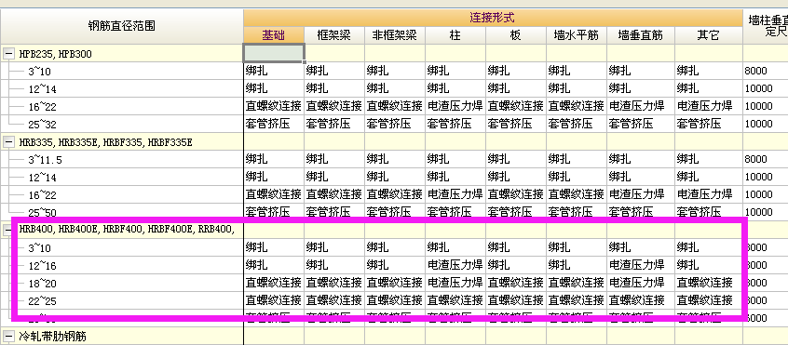Click 直螺纹连接 in 柱 column of 22~25 row
Image resolution: width=788 pixels, height=345 pixels.
click(455, 299)
